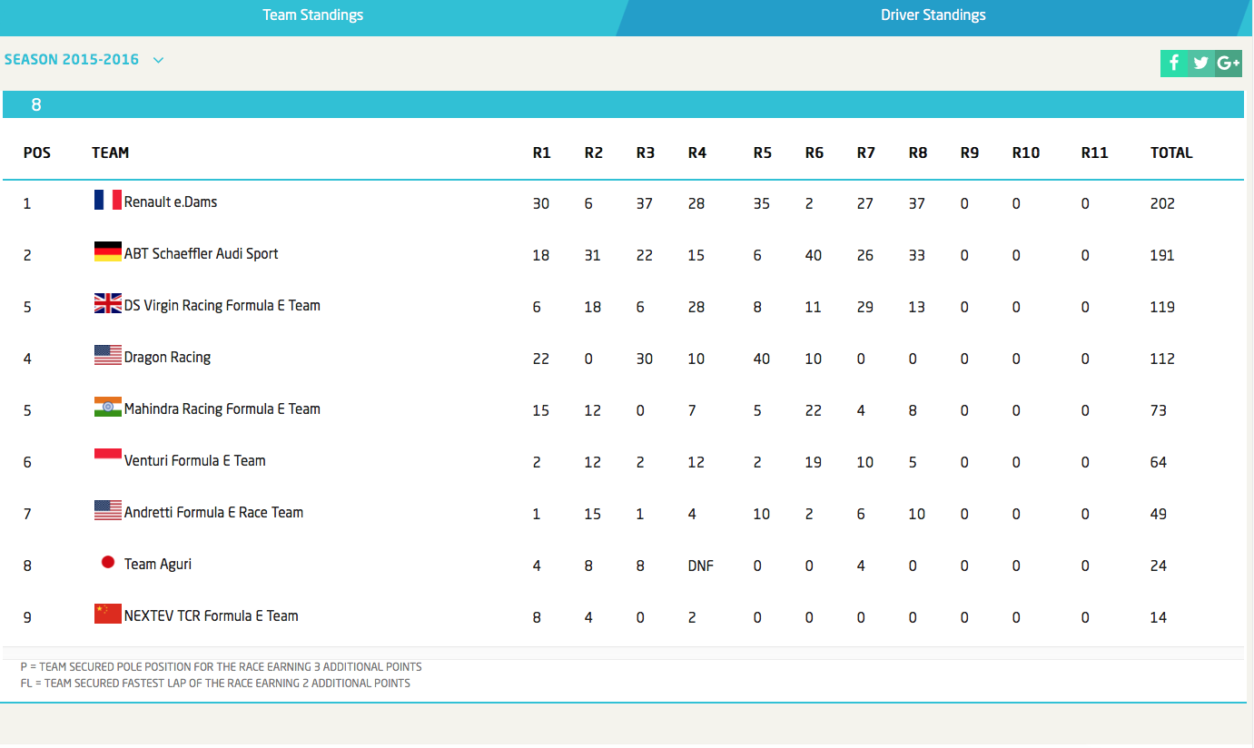Click the R9 column header

[x=970, y=153]
